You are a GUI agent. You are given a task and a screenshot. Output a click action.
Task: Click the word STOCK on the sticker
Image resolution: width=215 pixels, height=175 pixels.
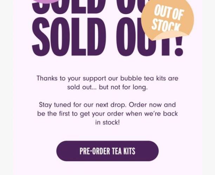[166, 25]
